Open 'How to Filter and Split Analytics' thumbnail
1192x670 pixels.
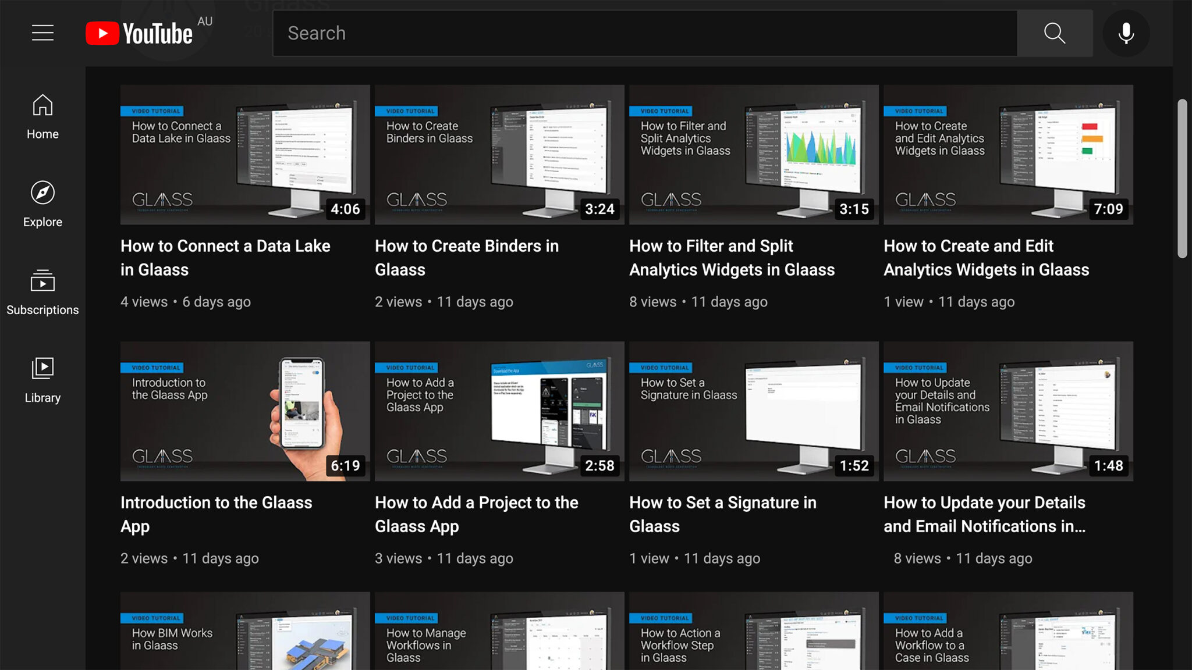(x=754, y=155)
